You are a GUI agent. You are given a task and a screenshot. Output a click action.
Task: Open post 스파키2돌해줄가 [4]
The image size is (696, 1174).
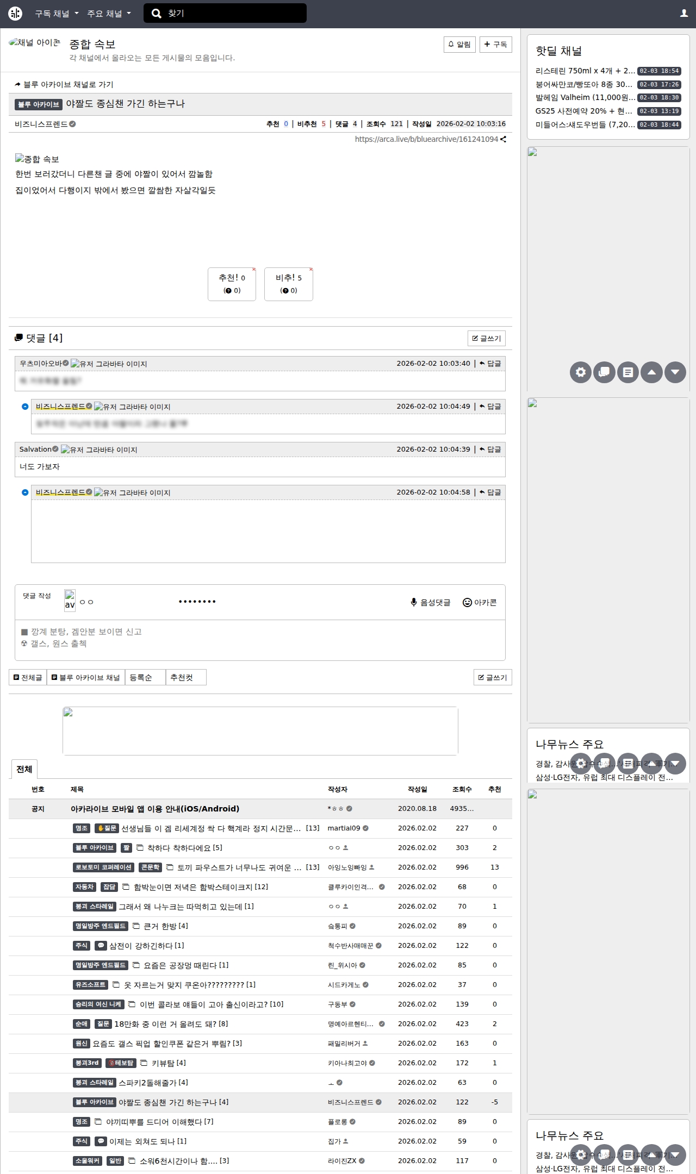pyautogui.click(x=153, y=1083)
